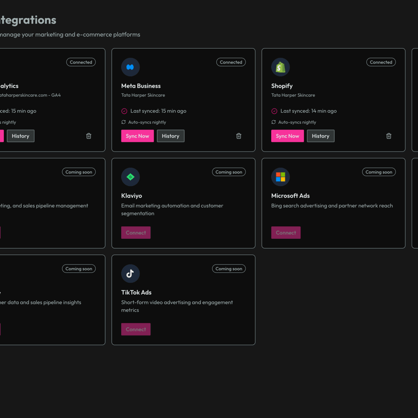
Task: Click the Connected badge on the Shopify card
Action: pos(381,62)
